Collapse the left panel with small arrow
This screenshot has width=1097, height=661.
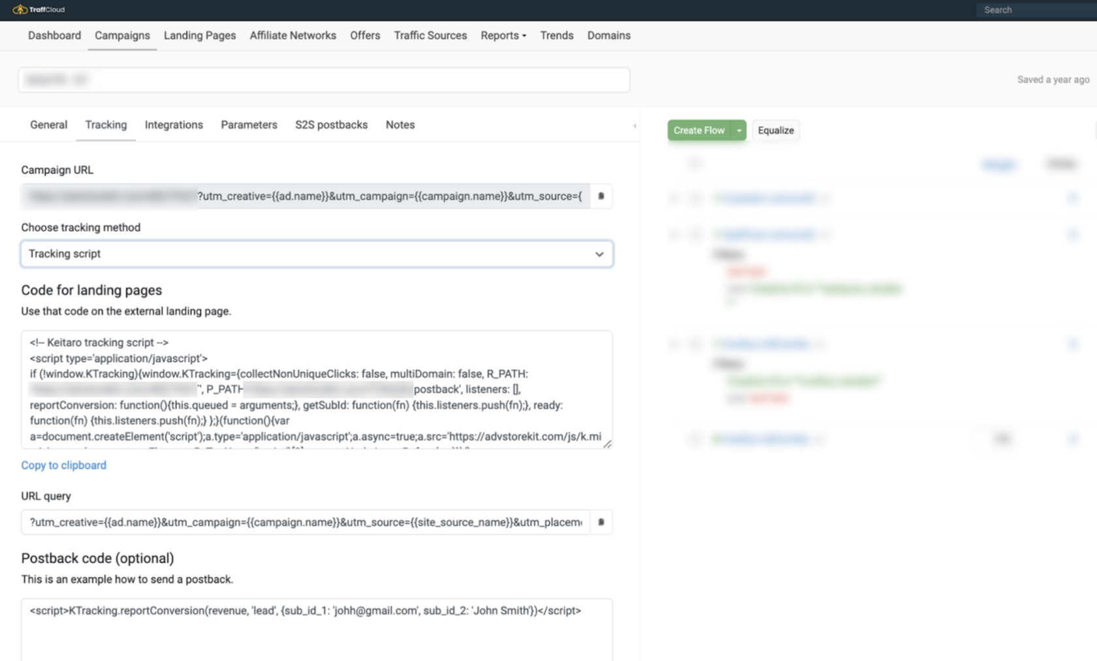click(635, 126)
